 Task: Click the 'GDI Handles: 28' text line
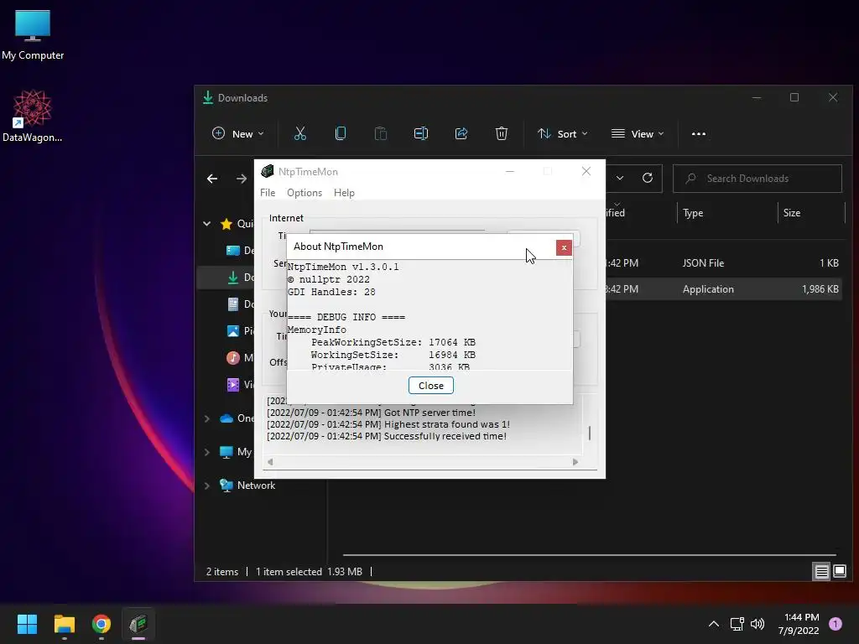[x=331, y=292]
